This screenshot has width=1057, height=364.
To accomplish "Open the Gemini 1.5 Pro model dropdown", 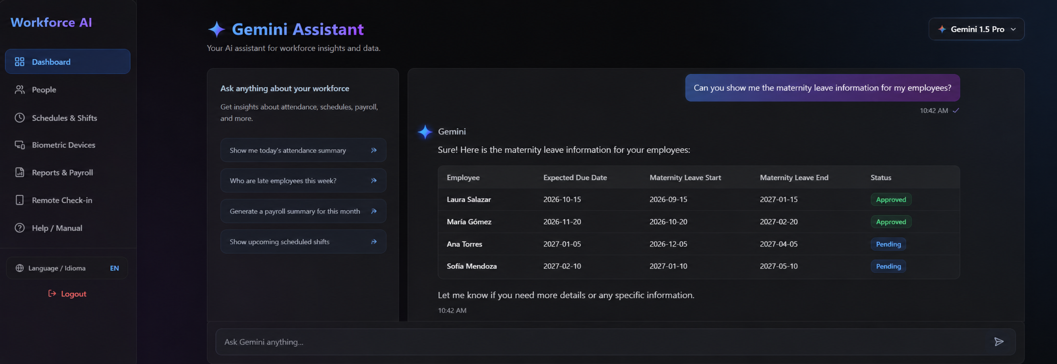I will pos(976,29).
